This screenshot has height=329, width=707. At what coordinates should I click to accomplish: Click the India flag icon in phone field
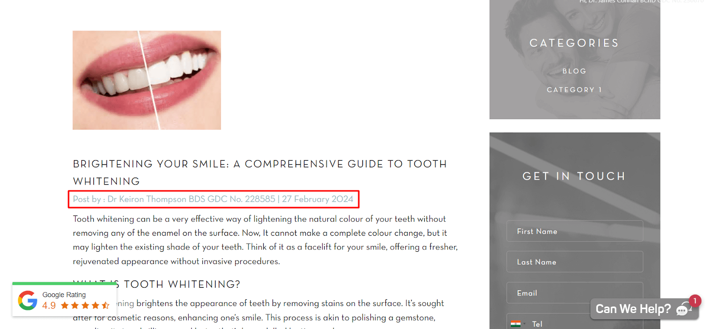(515, 324)
